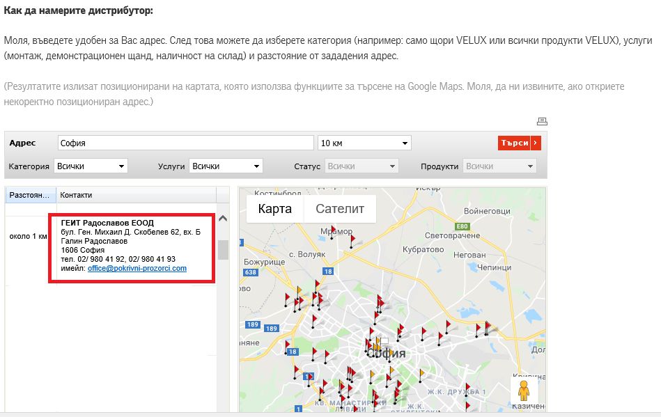Click the E80 road shield on the map

point(462,226)
